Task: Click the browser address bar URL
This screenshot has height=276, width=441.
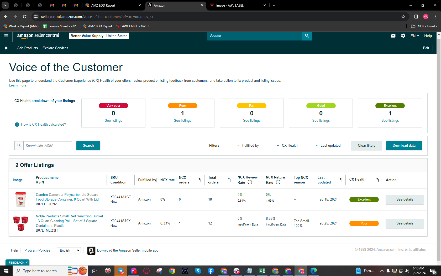Action: (x=97, y=17)
